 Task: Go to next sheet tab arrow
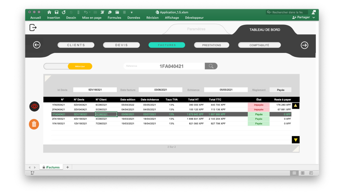click(35, 167)
